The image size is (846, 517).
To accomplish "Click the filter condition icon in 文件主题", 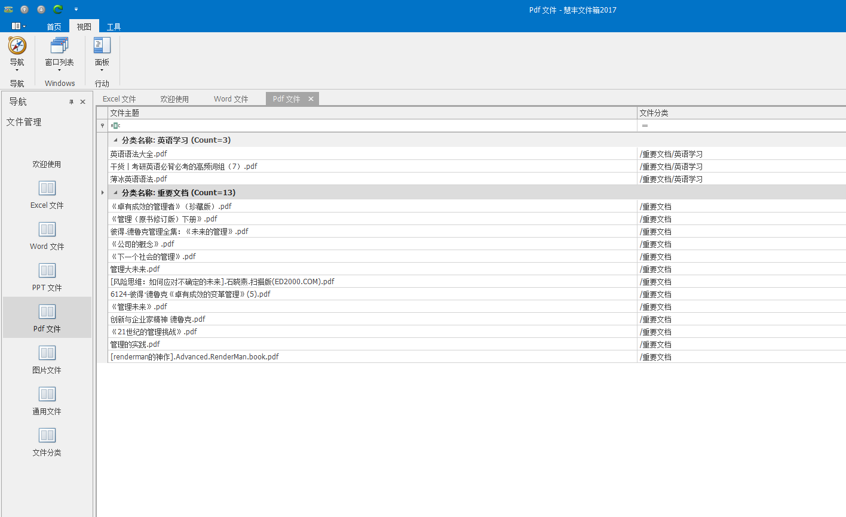I will 115,125.
